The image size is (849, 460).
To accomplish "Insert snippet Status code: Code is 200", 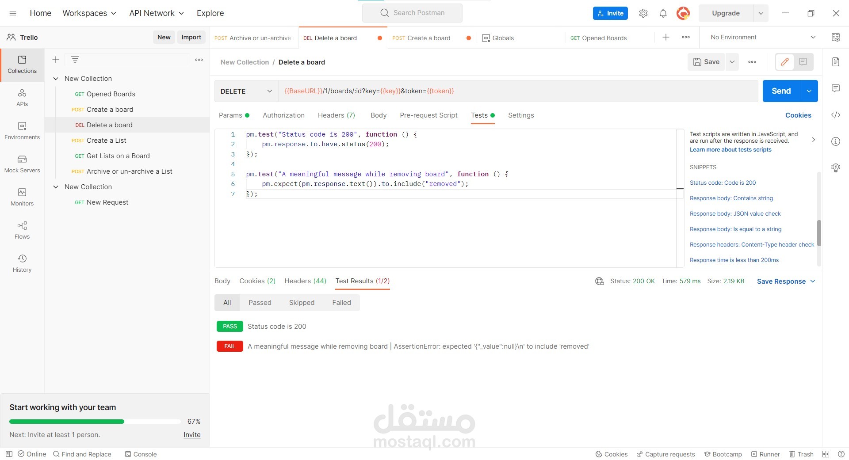I will point(723,183).
